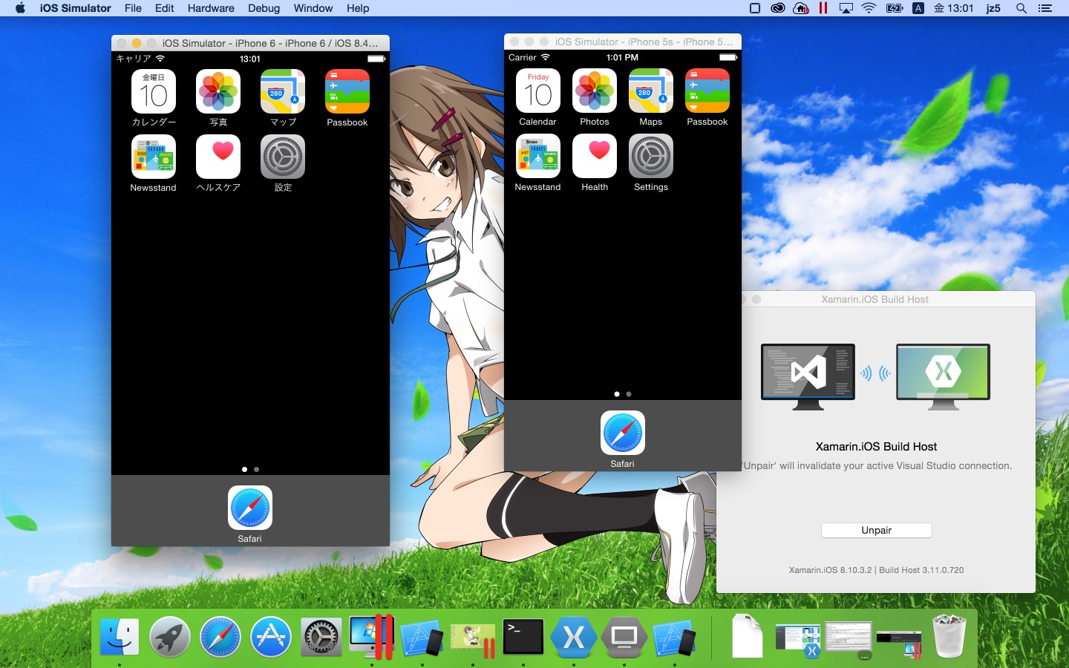Open Safari from the iPhone 6 simulator dock
The width and height of the screenshot is (1069, 668).
click(249, 509)
